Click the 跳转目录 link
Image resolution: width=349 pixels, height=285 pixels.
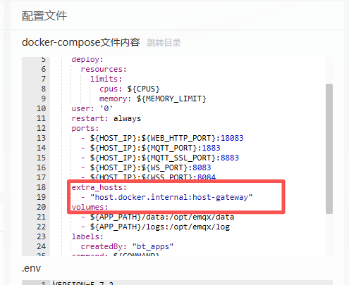coord(164,43)
